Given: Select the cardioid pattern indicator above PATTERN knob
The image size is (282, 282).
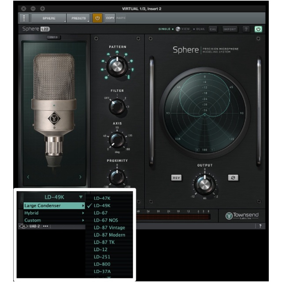Looking at the screenshot, I should click(117, 52).
